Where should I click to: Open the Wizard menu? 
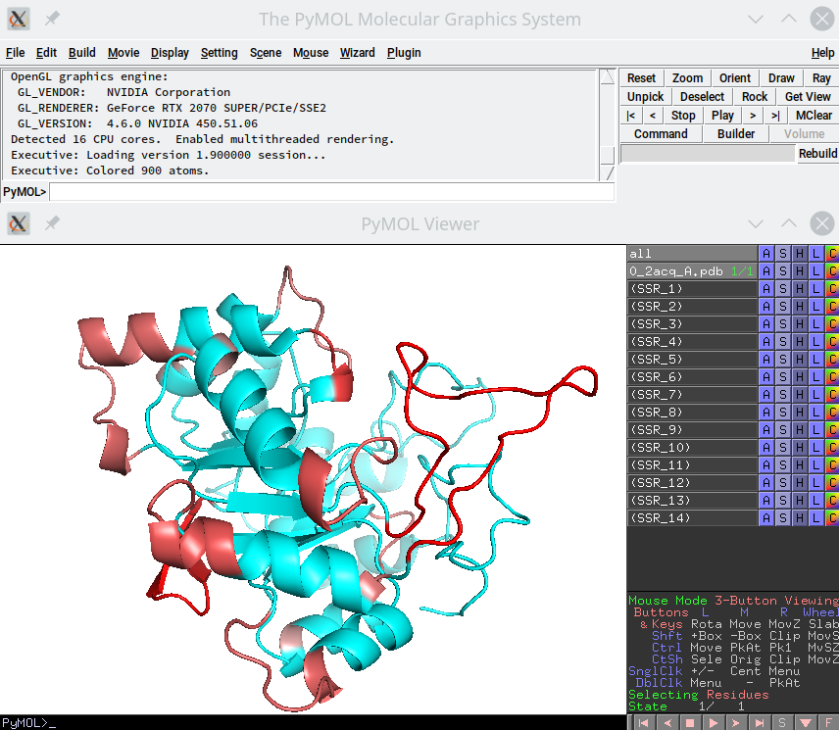point(357,52)
